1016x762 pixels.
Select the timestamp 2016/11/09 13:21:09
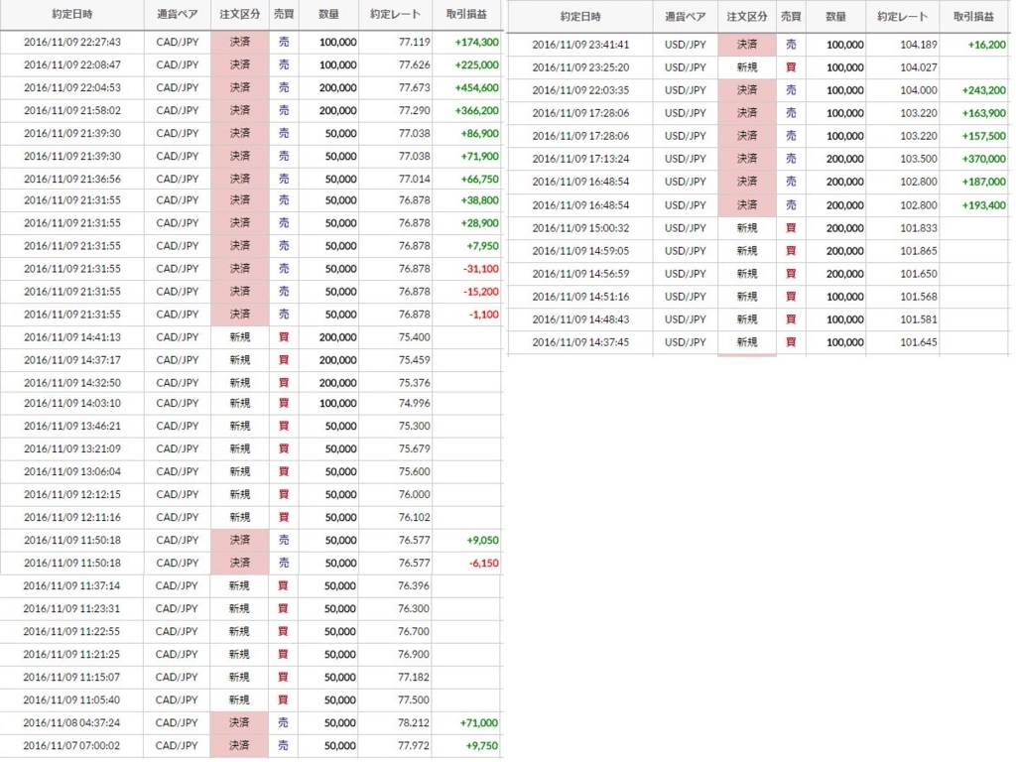coord(71,448)
